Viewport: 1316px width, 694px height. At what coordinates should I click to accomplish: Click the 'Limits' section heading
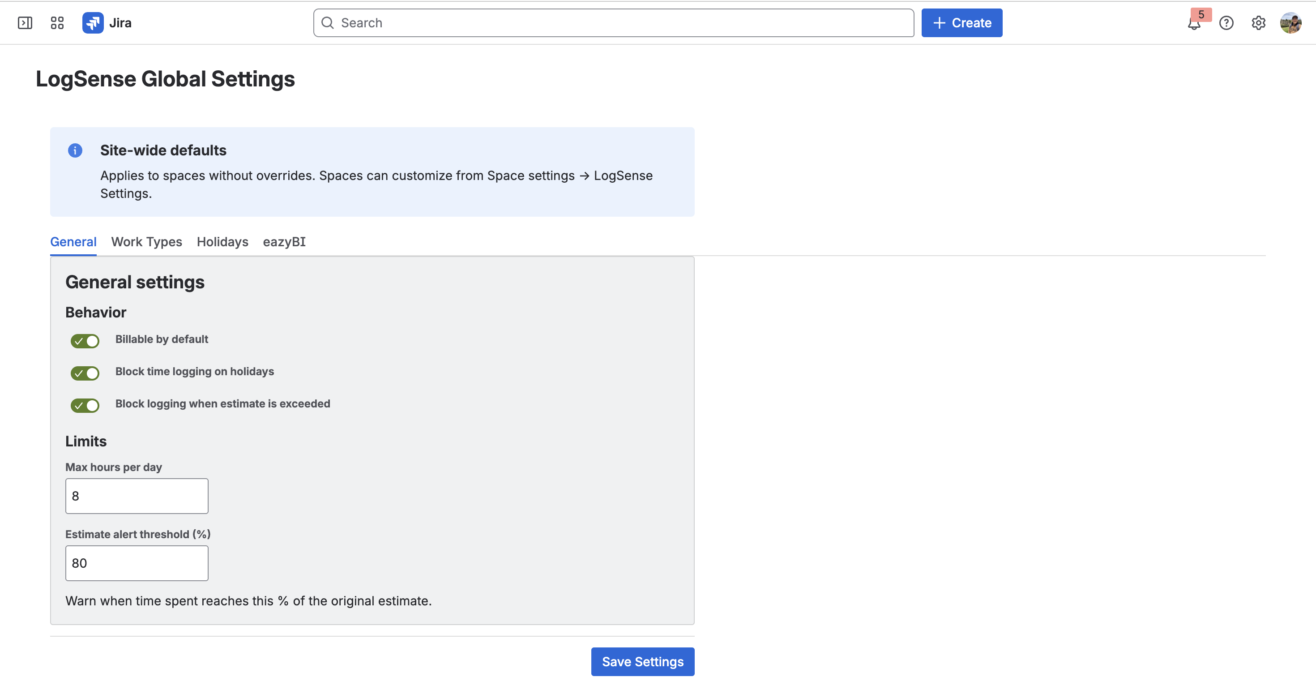coord(86,441)
